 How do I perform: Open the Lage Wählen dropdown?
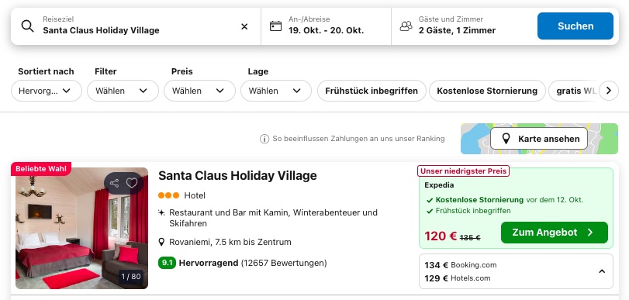[276, 91]
